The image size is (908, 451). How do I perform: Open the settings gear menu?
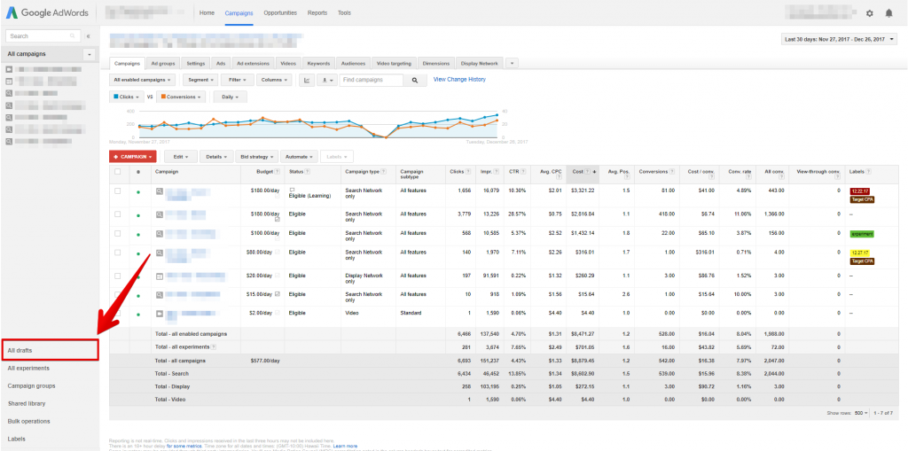click(x=869, y=12)
